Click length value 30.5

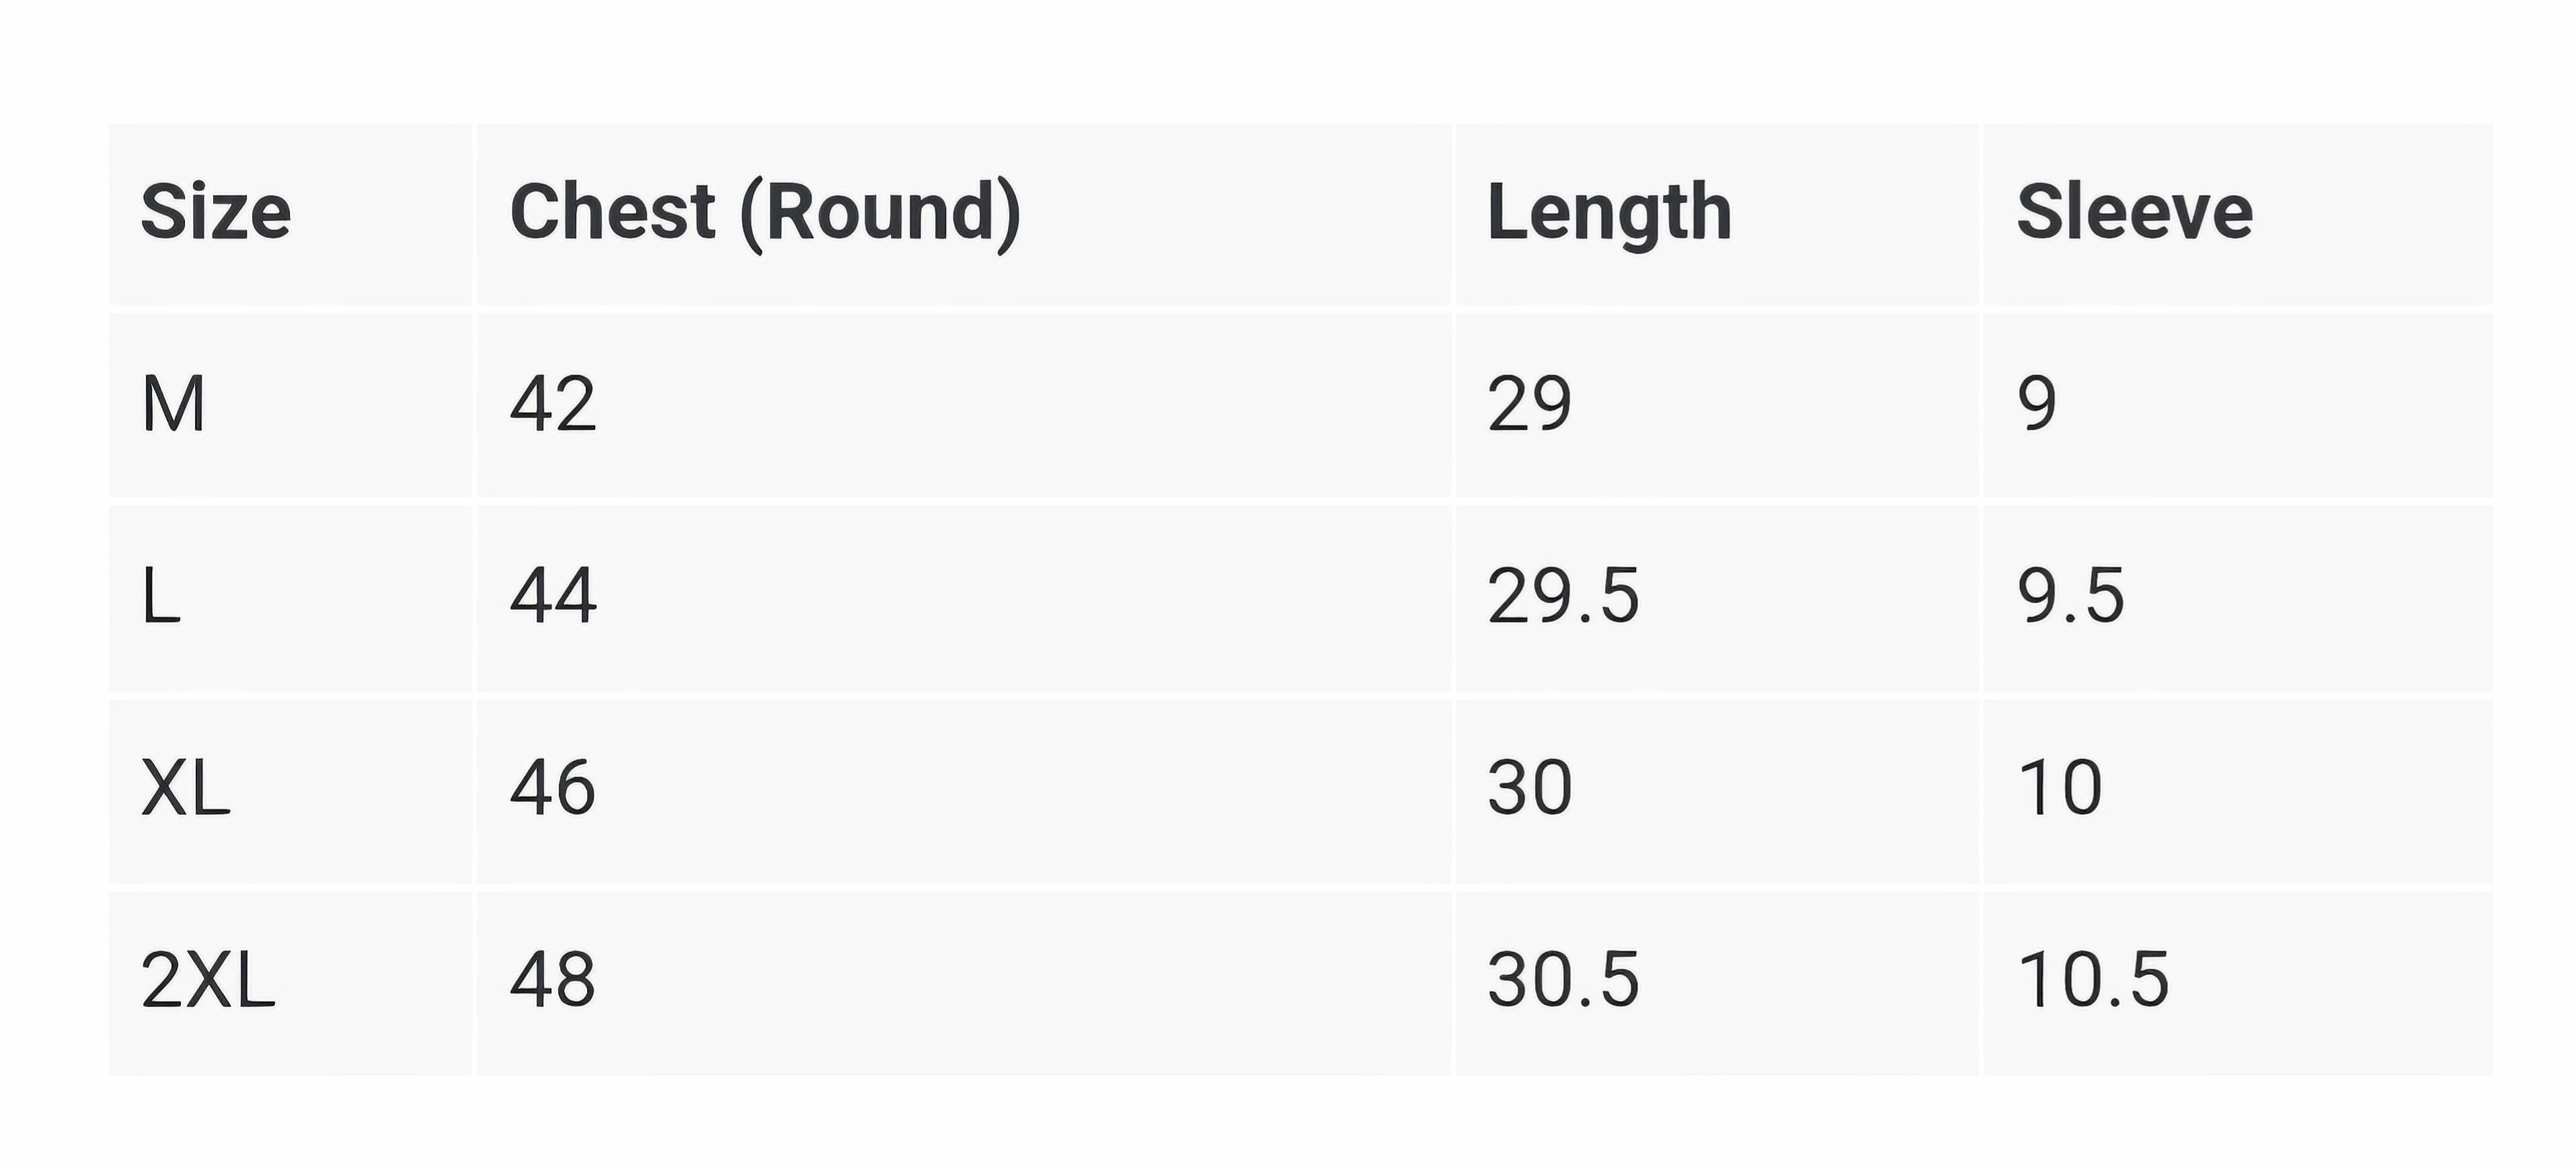click(x=1563, y=980)
